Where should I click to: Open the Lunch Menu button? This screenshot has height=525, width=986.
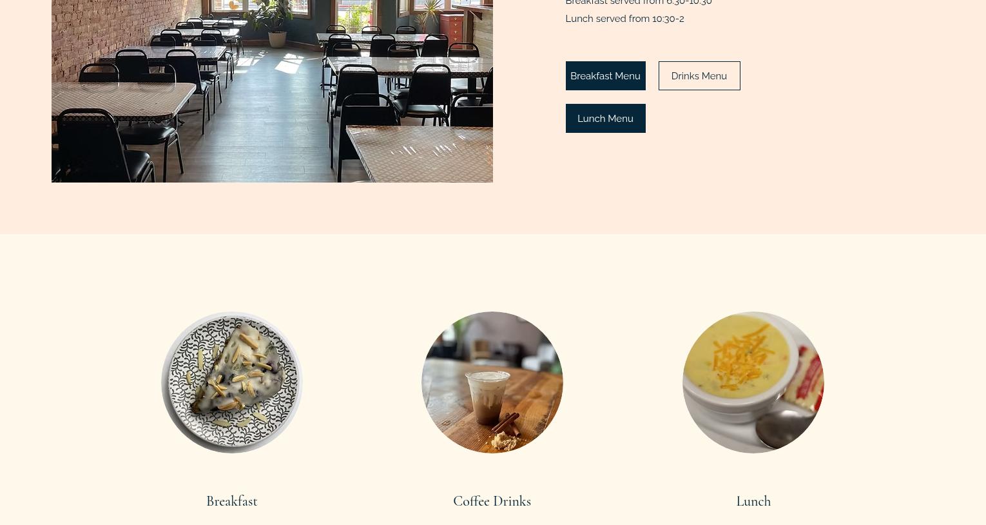605,118
